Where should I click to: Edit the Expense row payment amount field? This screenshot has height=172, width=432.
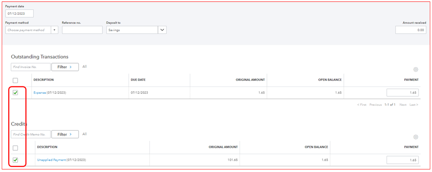click(403, 93)
